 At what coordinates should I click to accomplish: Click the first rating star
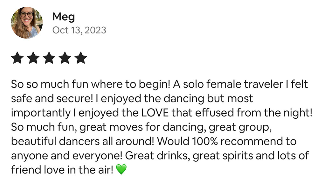[18, 58]
